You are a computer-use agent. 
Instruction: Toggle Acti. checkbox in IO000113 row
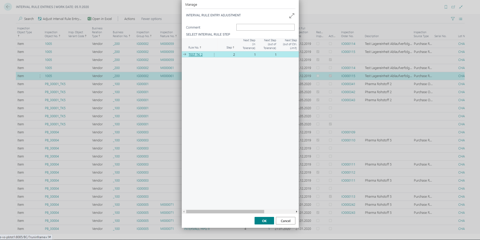(x=330, y=197)
